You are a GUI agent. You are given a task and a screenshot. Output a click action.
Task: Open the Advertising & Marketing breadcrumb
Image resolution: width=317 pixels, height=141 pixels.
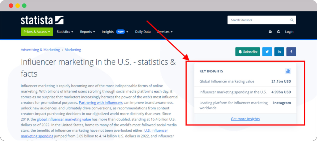click(40, 50)
